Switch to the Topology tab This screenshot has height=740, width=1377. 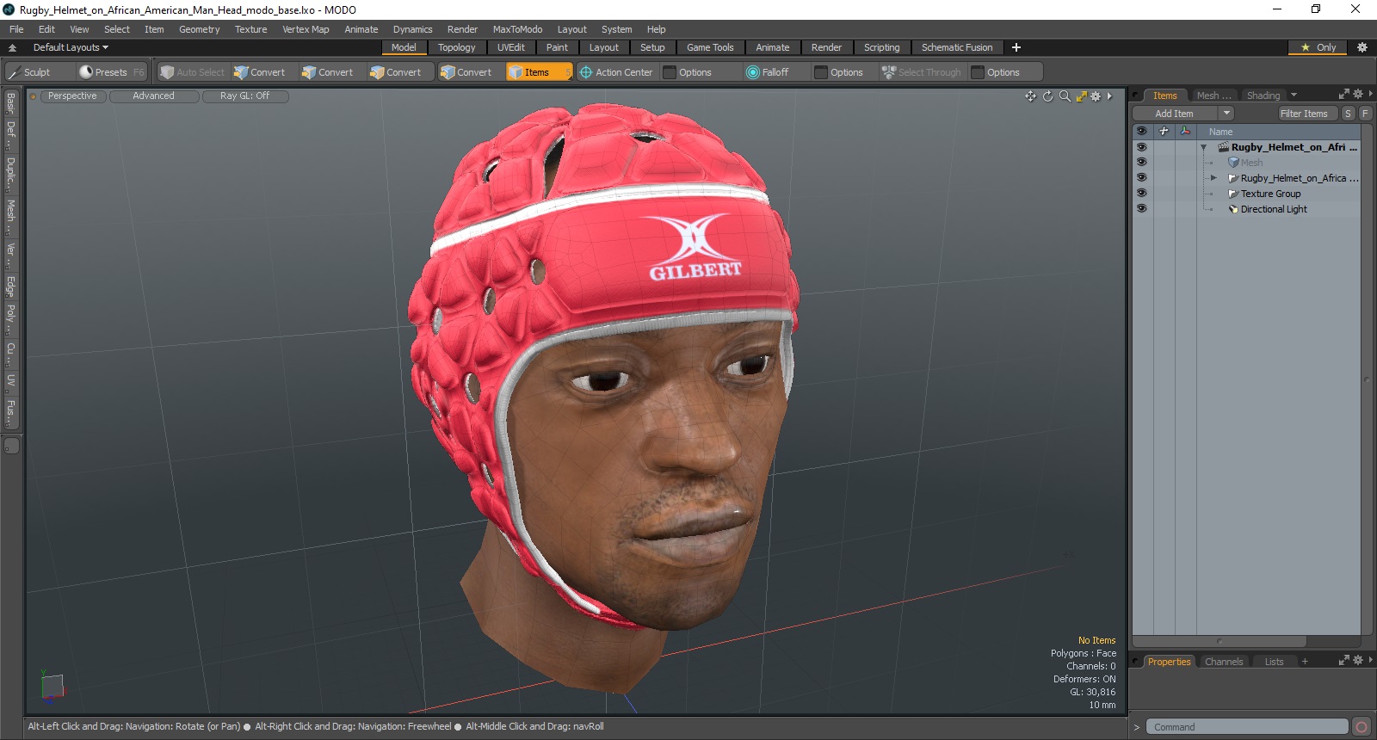[456, 47]
